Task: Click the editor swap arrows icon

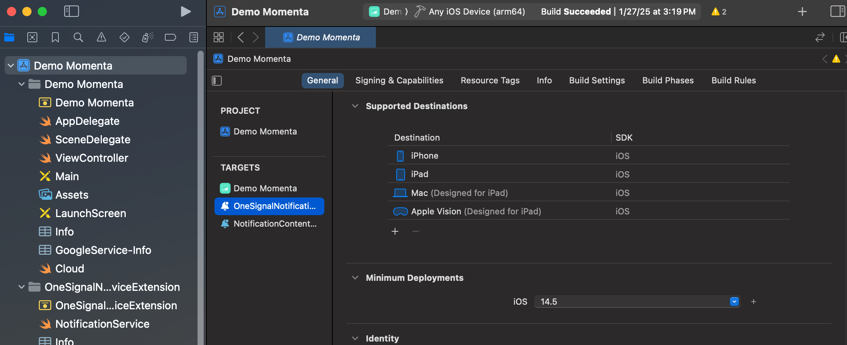Action: point(820,37)
